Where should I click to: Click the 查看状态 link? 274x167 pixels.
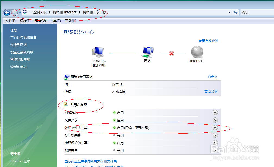(x=211, y=91)
